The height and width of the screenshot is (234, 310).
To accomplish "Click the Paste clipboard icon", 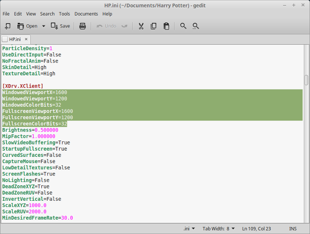I will 166,26.
